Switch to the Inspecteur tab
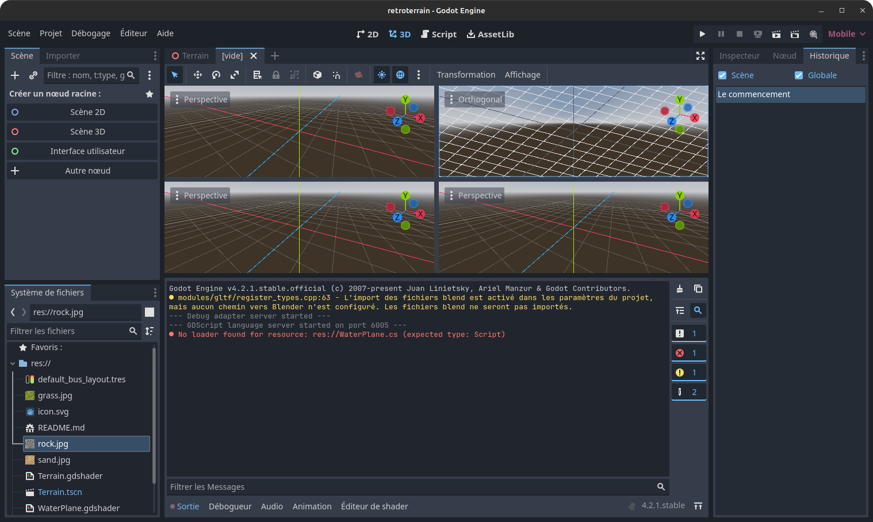The image size is (873, 522). coord(739,56)
